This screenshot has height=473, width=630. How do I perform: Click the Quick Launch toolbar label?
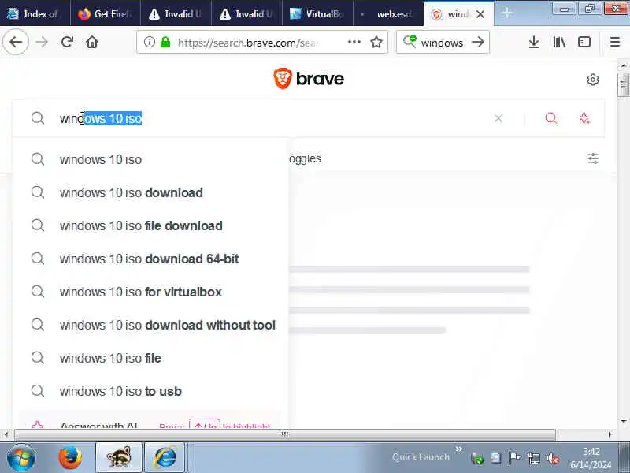(x=421, y=457)
